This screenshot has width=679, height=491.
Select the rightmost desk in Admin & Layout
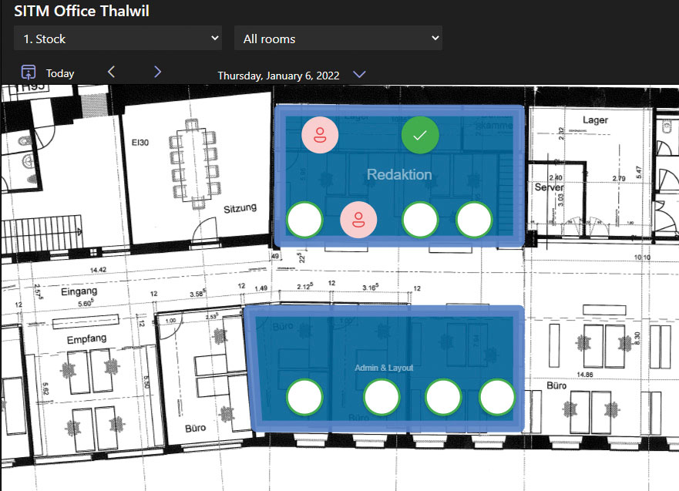coord(497,397)
